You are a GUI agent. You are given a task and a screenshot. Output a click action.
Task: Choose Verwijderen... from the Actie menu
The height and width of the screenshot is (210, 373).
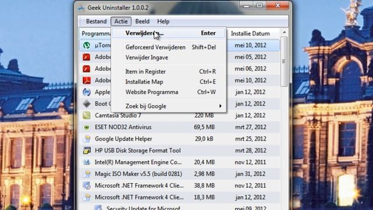pos(168,33)
